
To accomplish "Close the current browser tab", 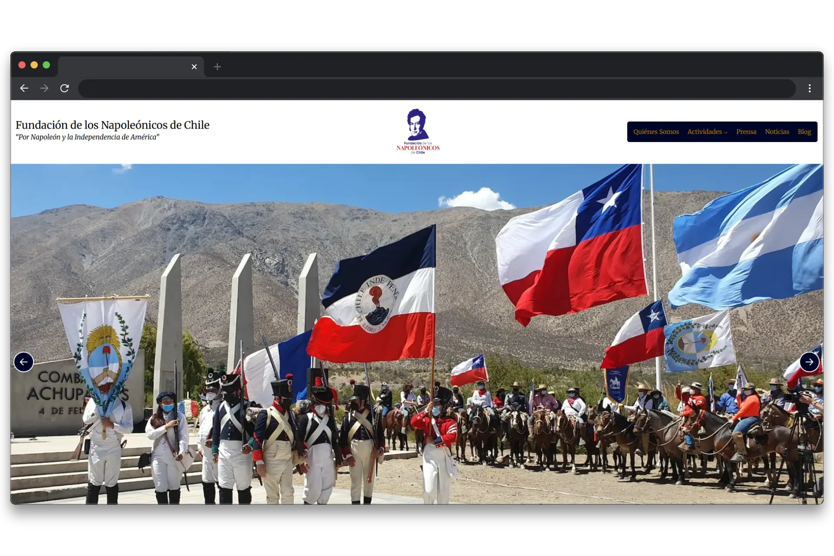I will pos(194,66).
